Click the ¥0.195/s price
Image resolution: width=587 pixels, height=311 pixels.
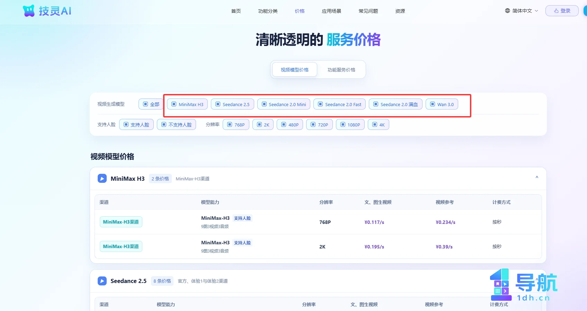coord(374,247)
